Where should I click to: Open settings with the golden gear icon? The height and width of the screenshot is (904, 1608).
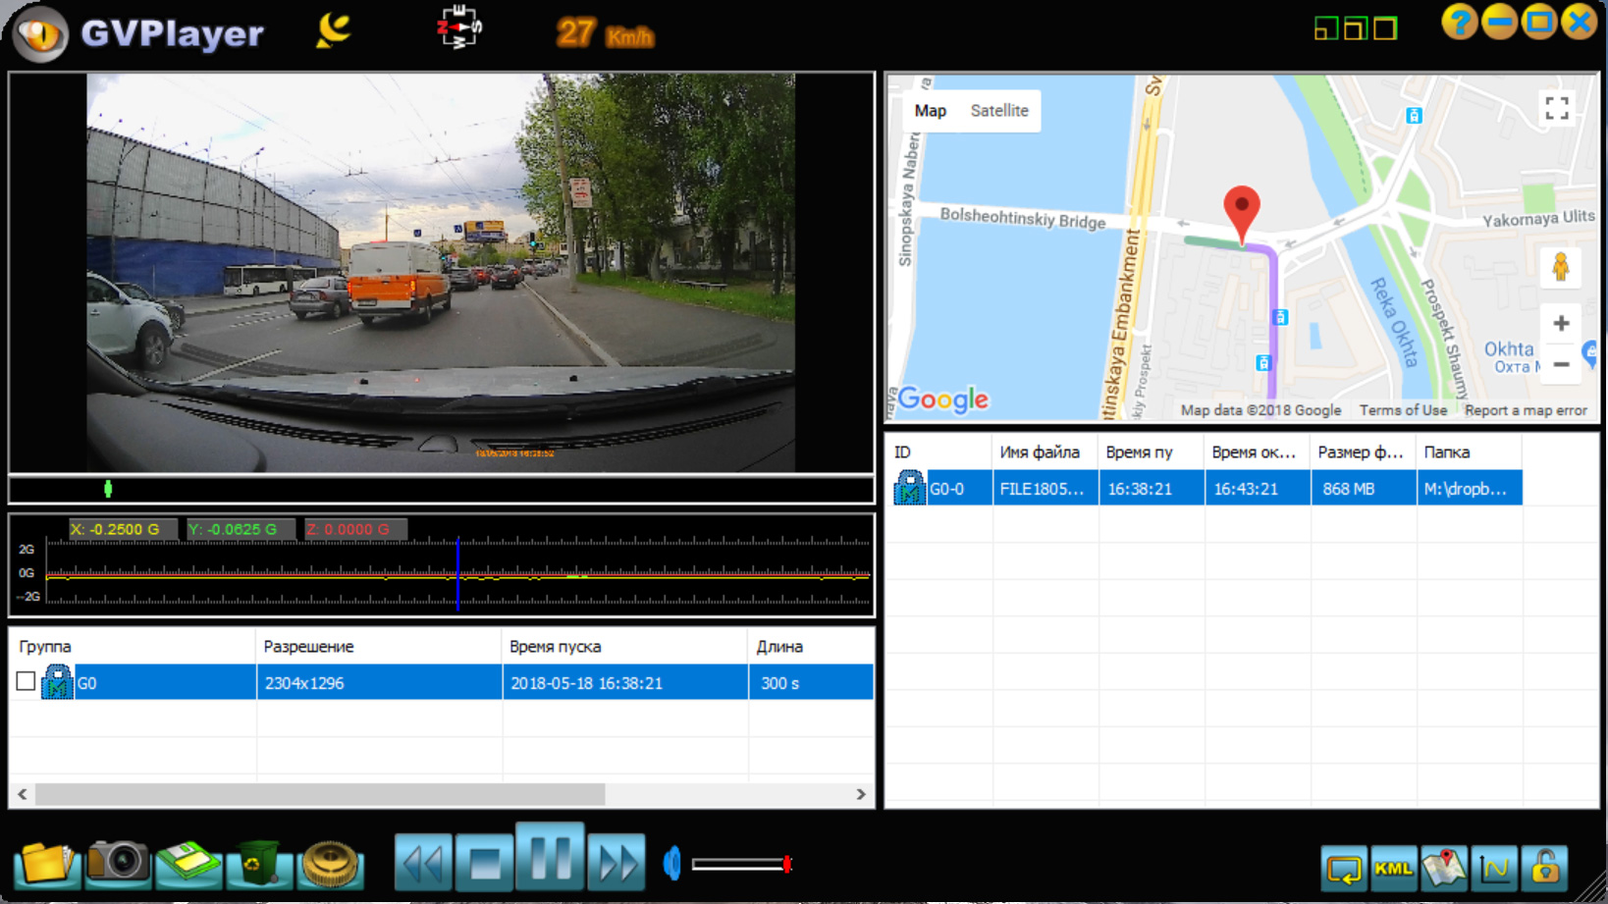point(331,864)
